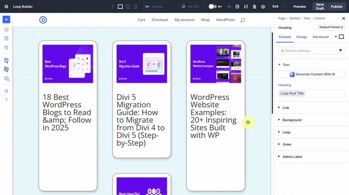
Task: Open editing history clock
Action: [x=237, y=7]
